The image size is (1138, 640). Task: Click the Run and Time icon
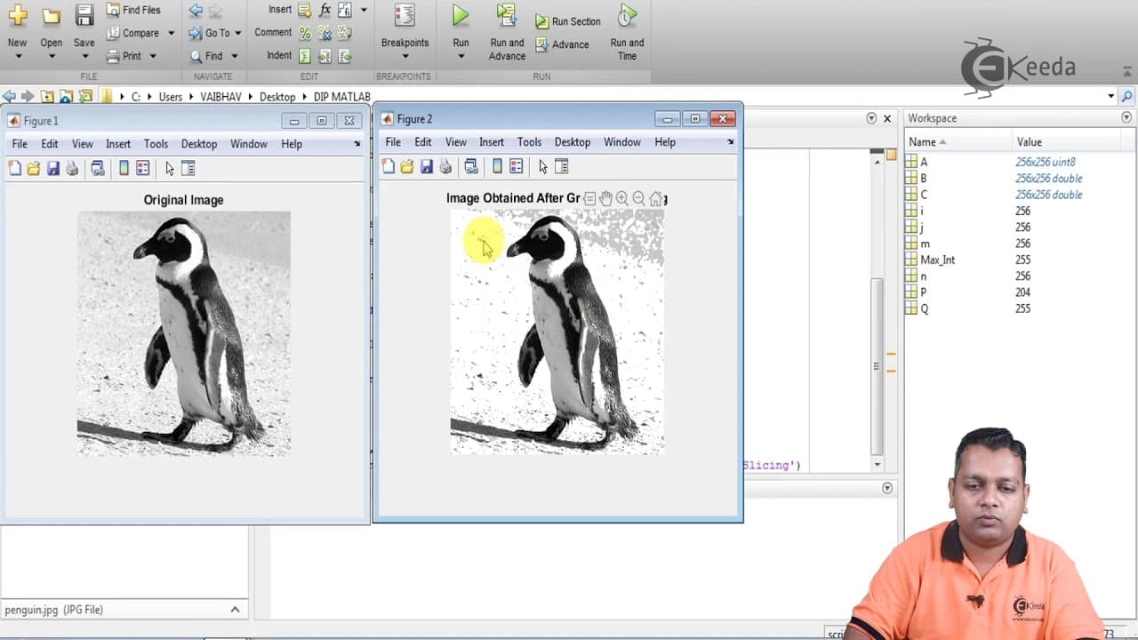[x=627, y=15]
